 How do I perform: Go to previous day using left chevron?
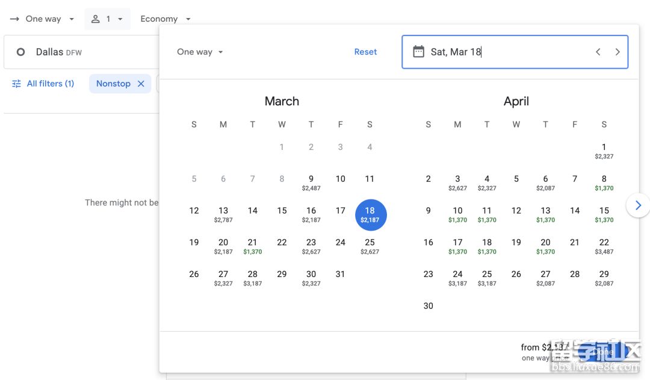click(598, 52)
